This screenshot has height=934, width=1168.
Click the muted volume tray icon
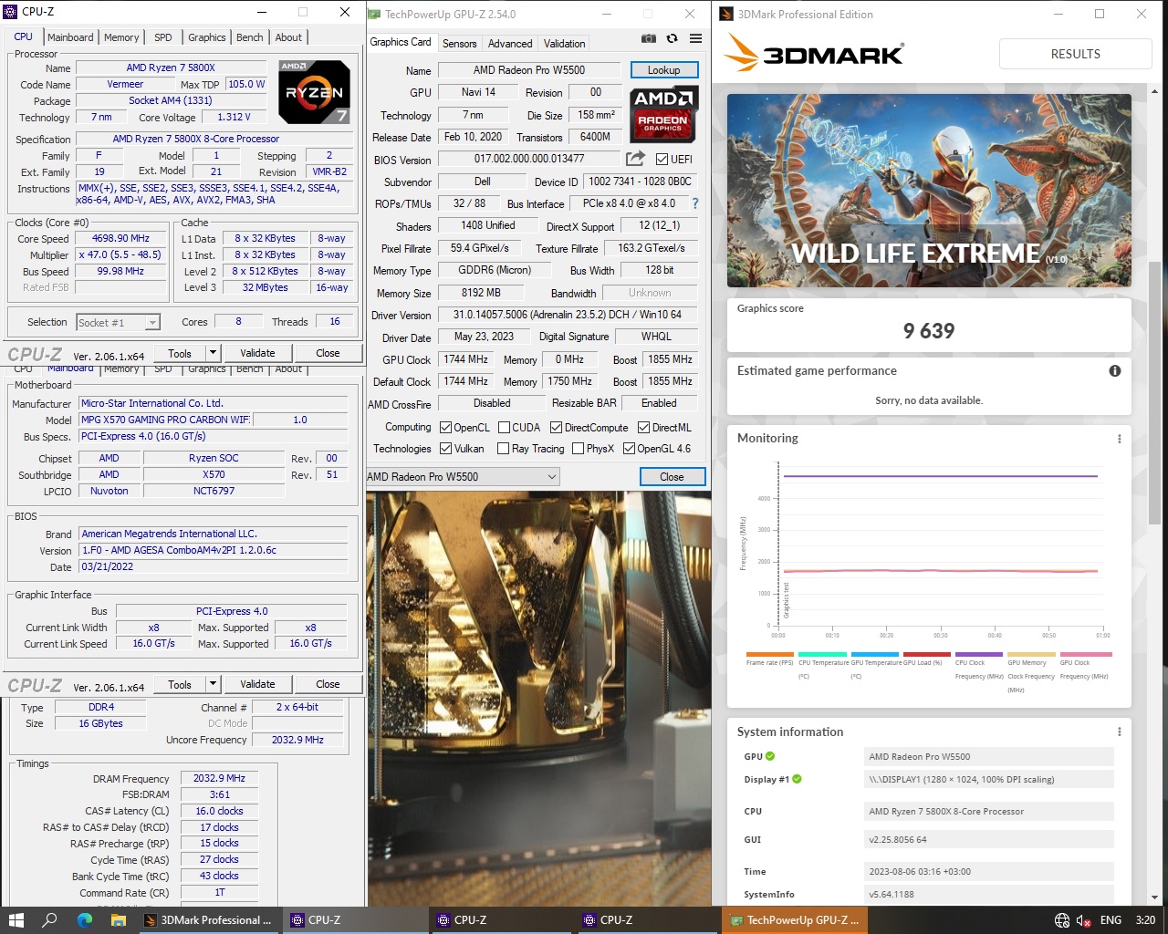1084,920
